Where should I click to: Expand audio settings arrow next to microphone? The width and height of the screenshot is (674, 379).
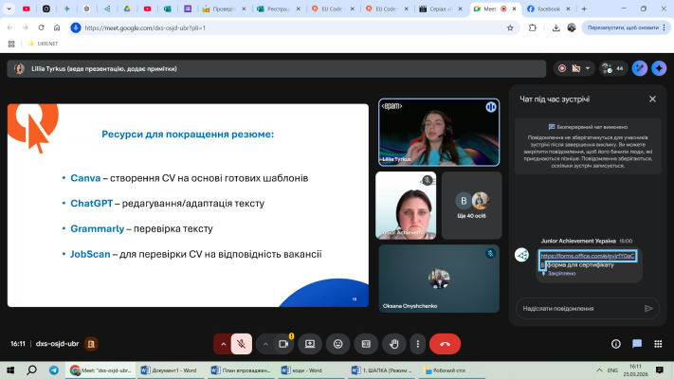(223, 344)
